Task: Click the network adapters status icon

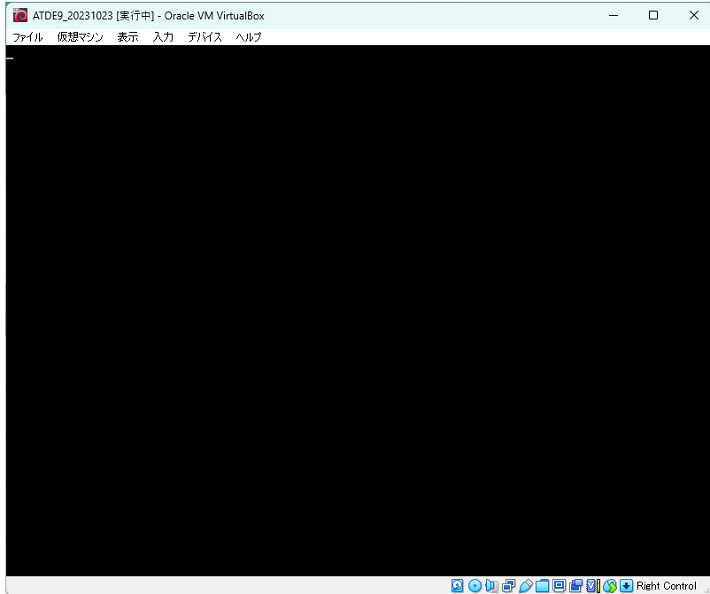Action: [x=508, y=585]
